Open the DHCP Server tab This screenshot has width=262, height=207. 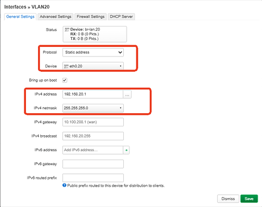click(121, 17)
